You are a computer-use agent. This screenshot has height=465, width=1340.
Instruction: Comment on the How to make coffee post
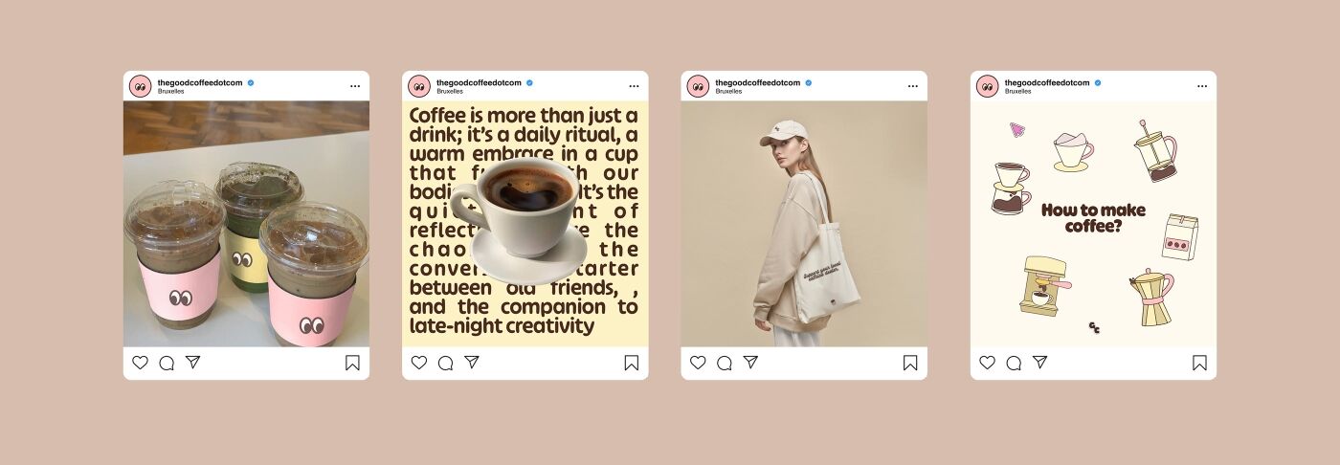coord(1014,363)
